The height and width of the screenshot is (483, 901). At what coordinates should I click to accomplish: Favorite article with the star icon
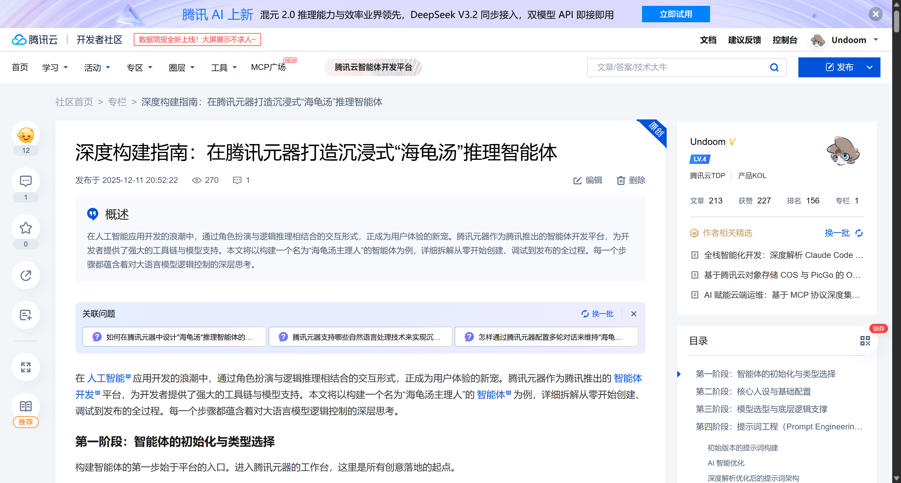[26, 228]
